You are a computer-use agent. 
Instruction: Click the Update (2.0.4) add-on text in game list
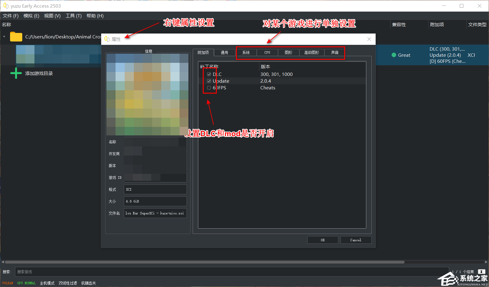(445, 55)
